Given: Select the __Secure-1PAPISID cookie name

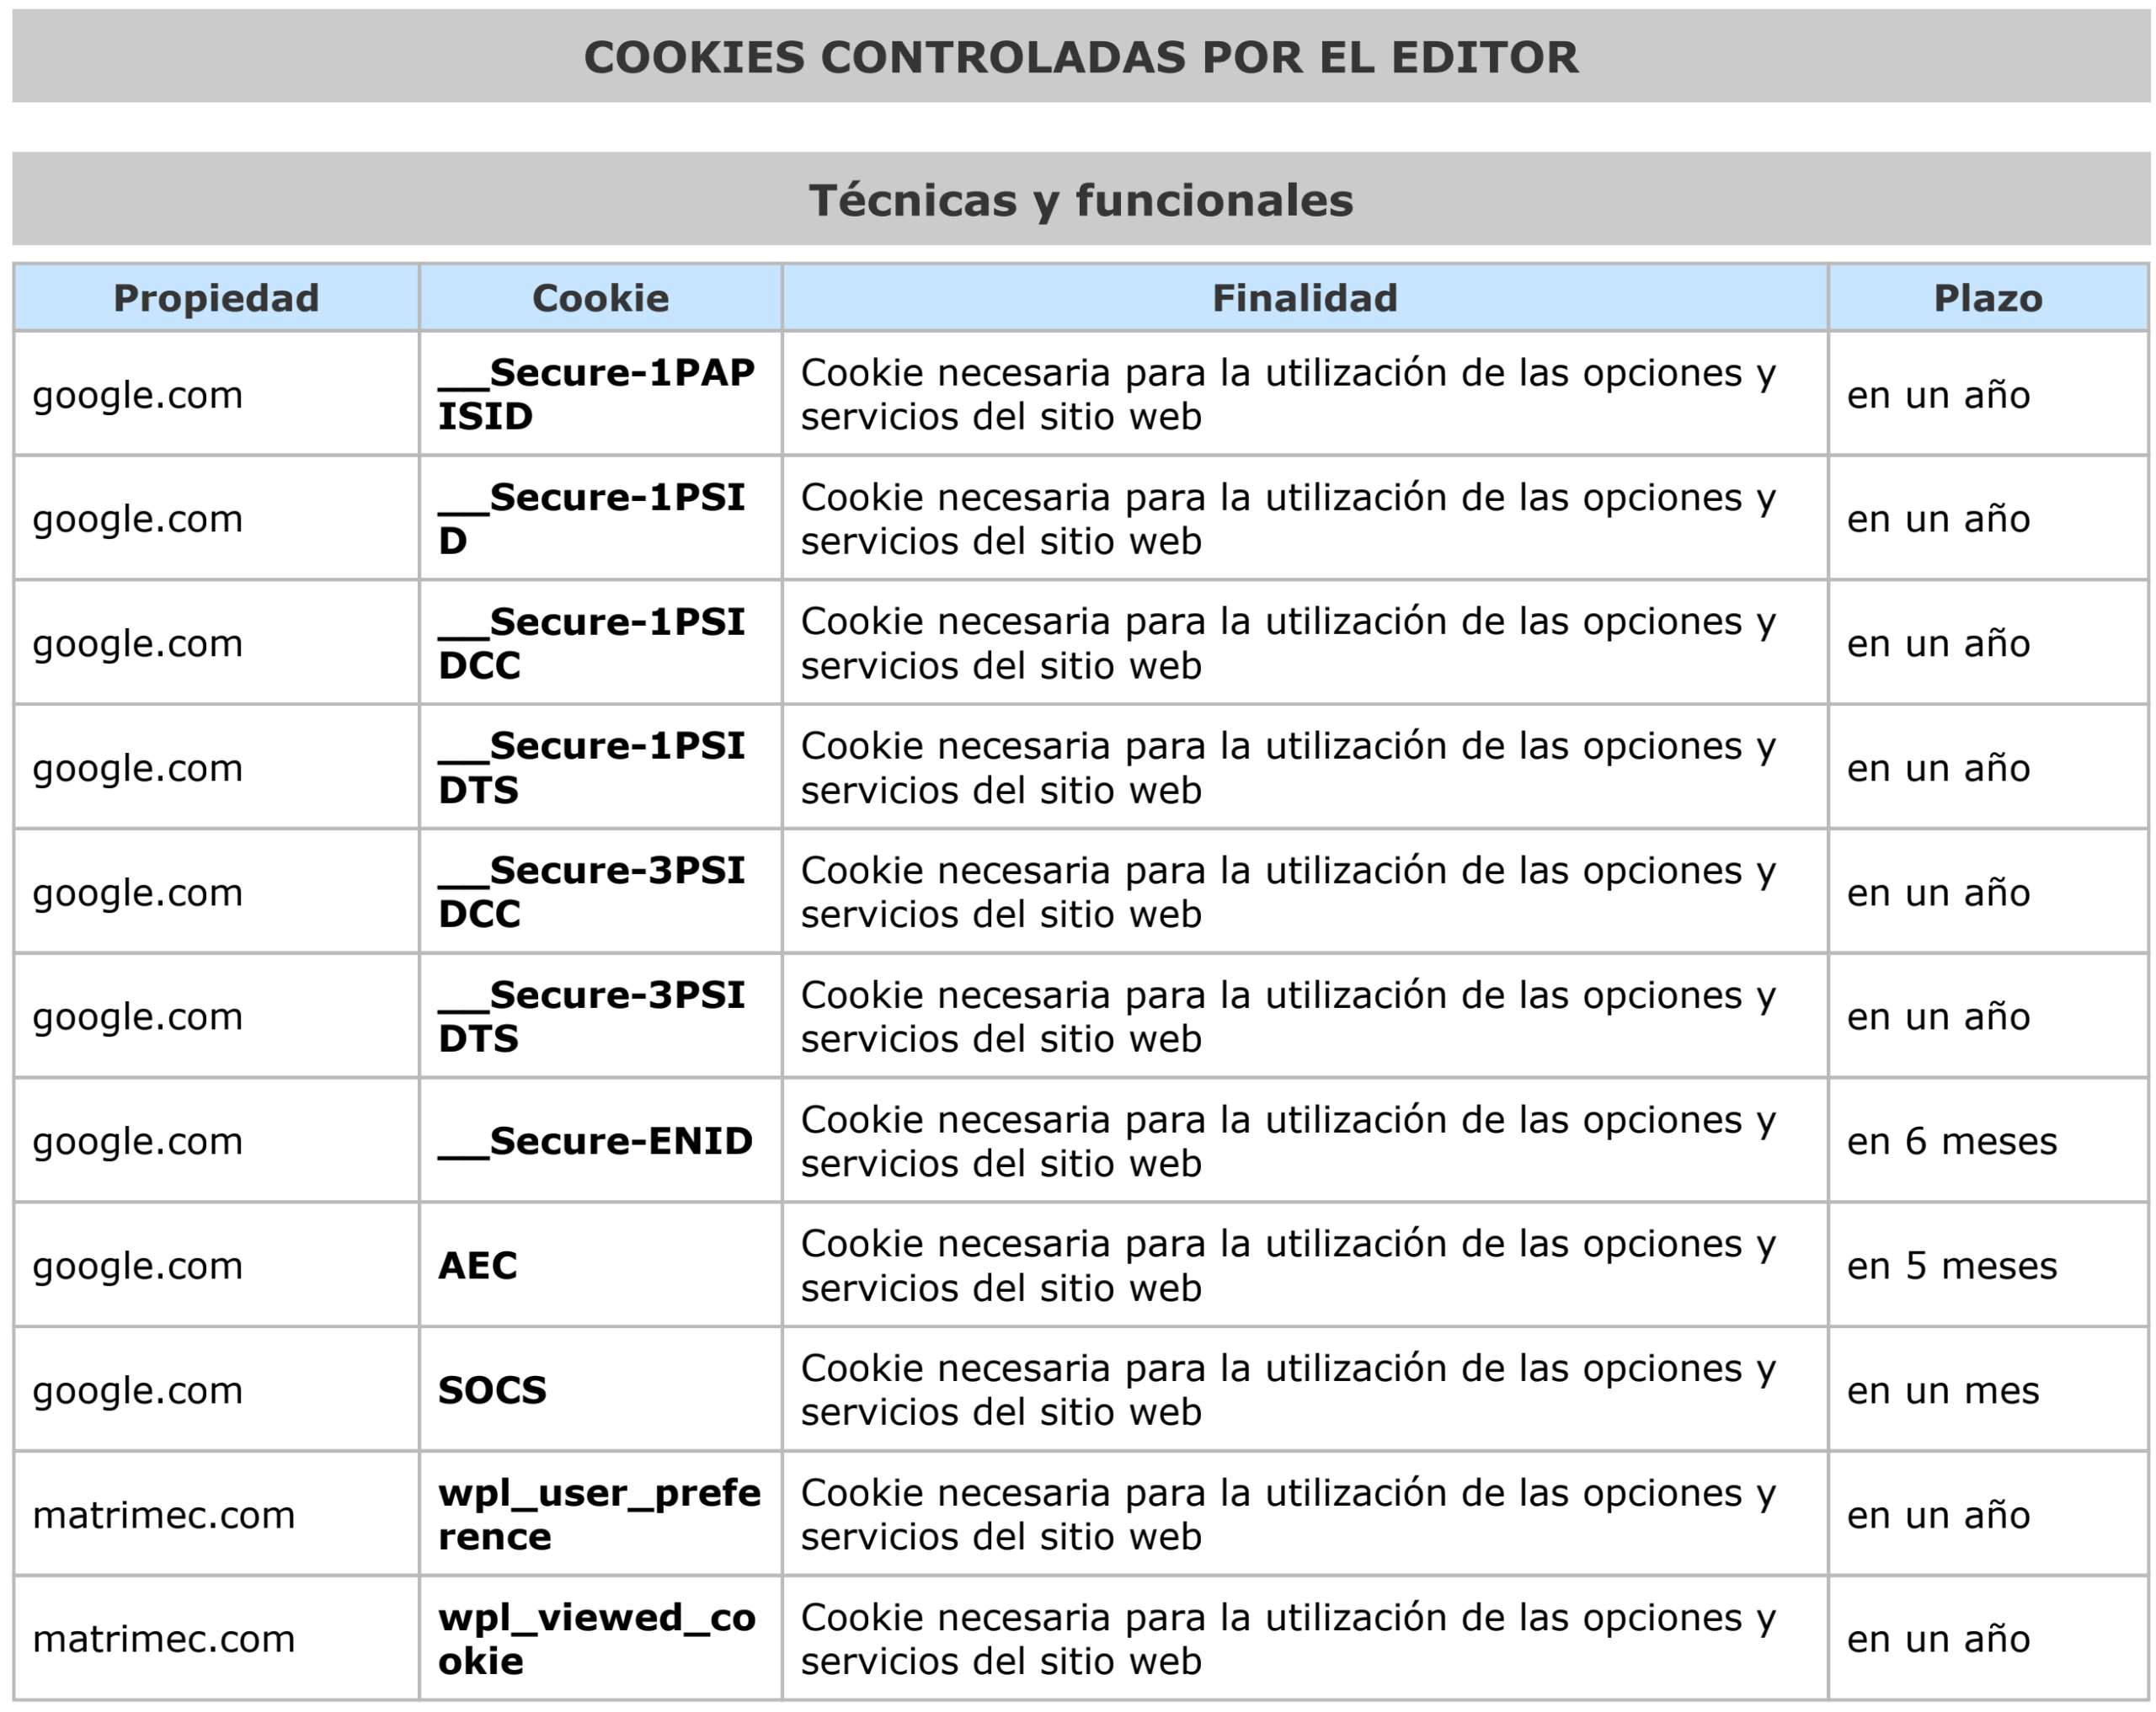Looking at the screenshot, I should (596, 394).
